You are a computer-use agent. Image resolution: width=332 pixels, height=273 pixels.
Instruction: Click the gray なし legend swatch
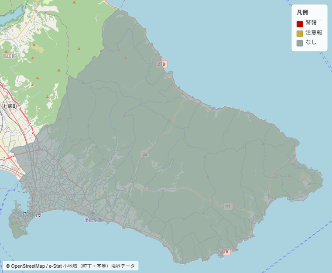click(x=300, y=43)
